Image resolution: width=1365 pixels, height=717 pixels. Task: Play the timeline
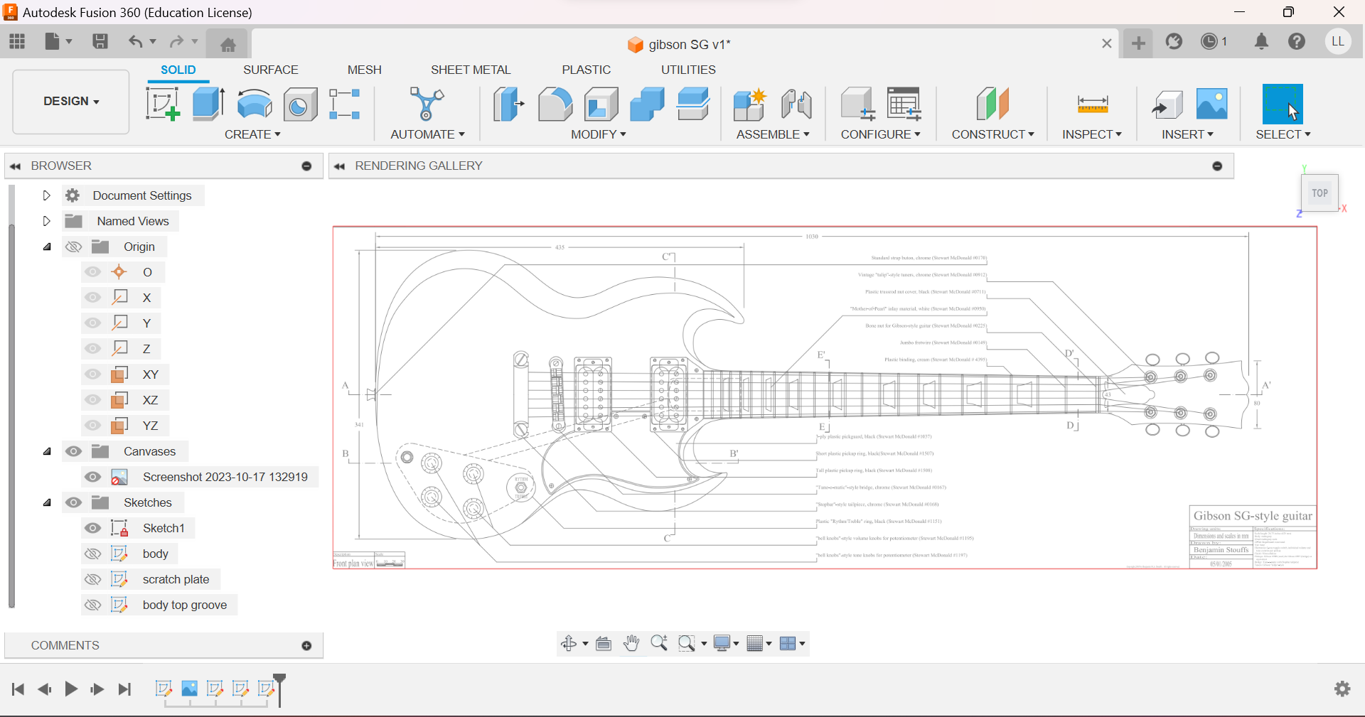click(71, 689)
